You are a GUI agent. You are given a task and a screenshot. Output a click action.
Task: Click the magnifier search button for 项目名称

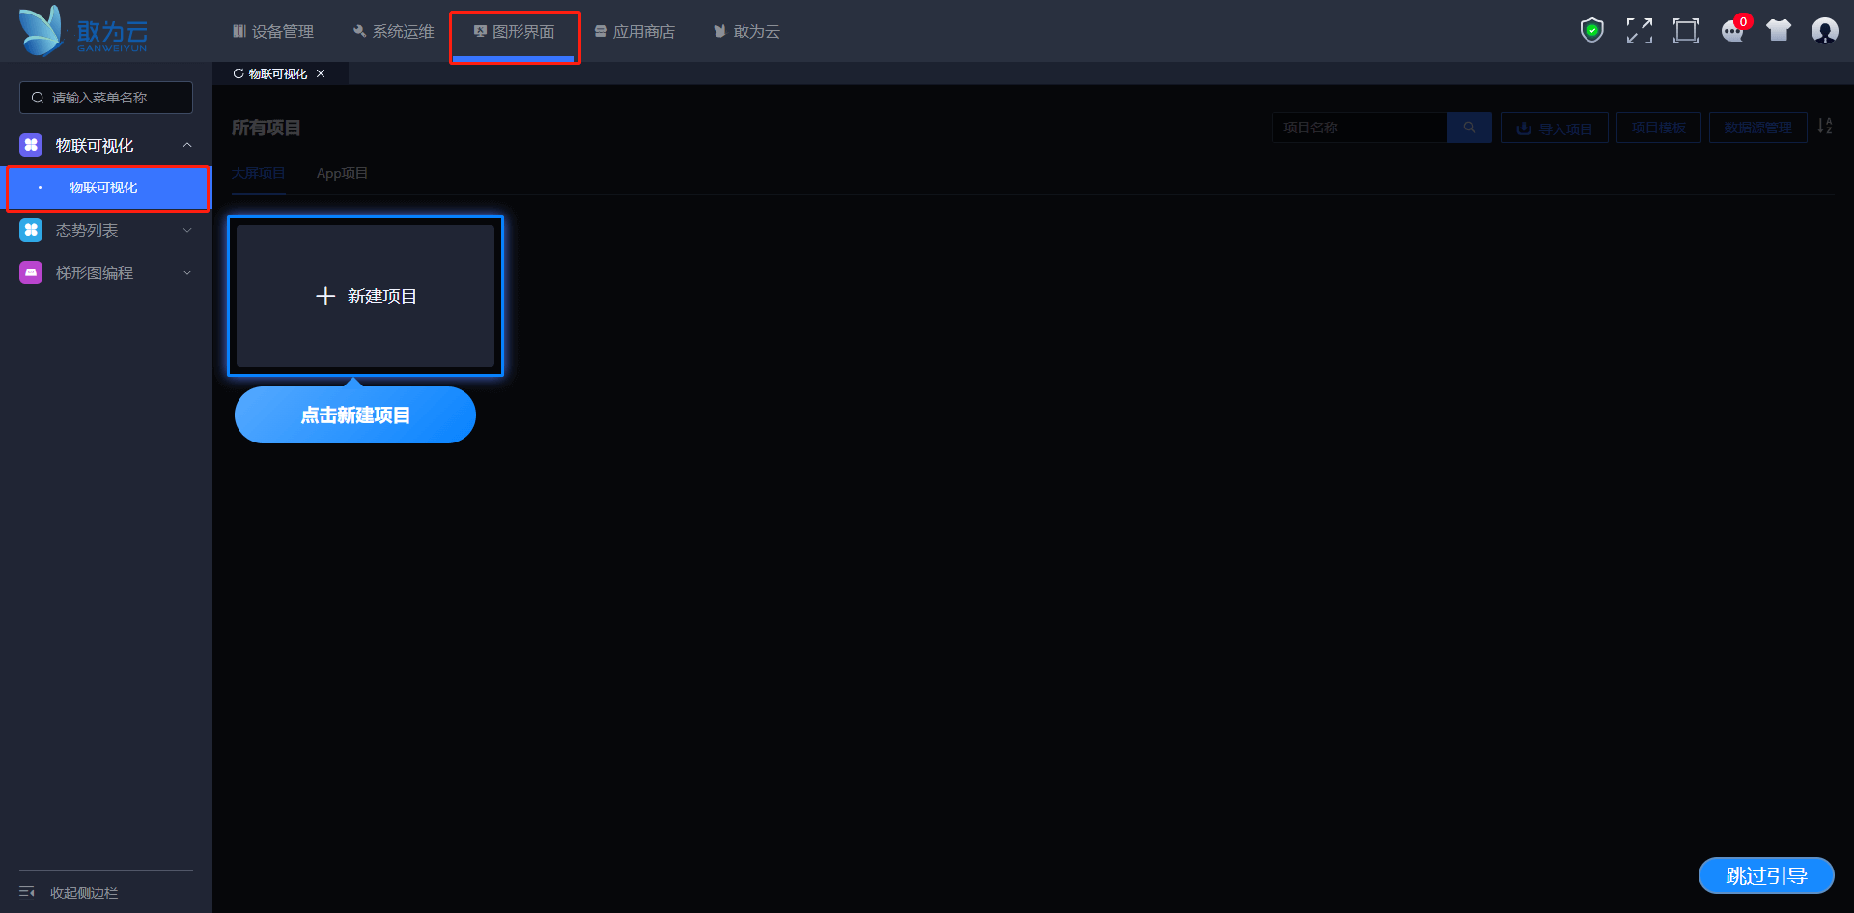click(1469, 128)
